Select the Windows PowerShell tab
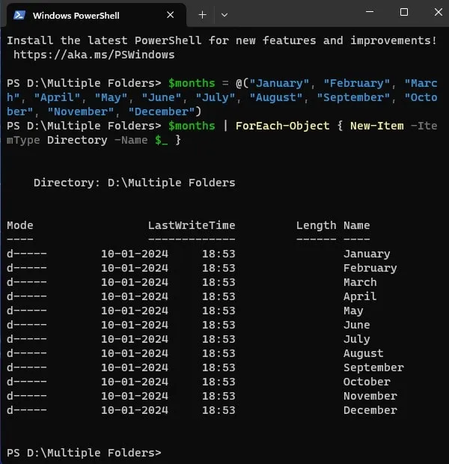The image size is (449, 464). pyautogui.click(x=97, y=15)
